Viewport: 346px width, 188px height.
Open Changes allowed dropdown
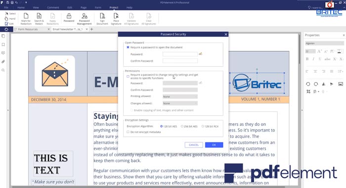pos(180,103)
